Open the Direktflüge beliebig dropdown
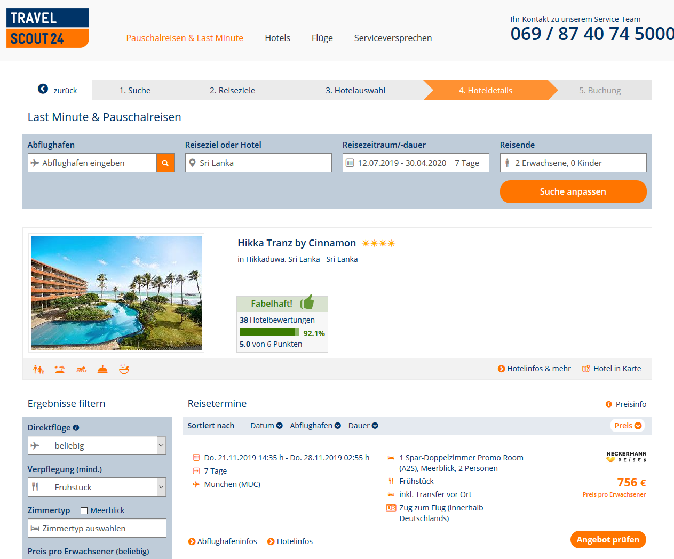 point(97,446)
